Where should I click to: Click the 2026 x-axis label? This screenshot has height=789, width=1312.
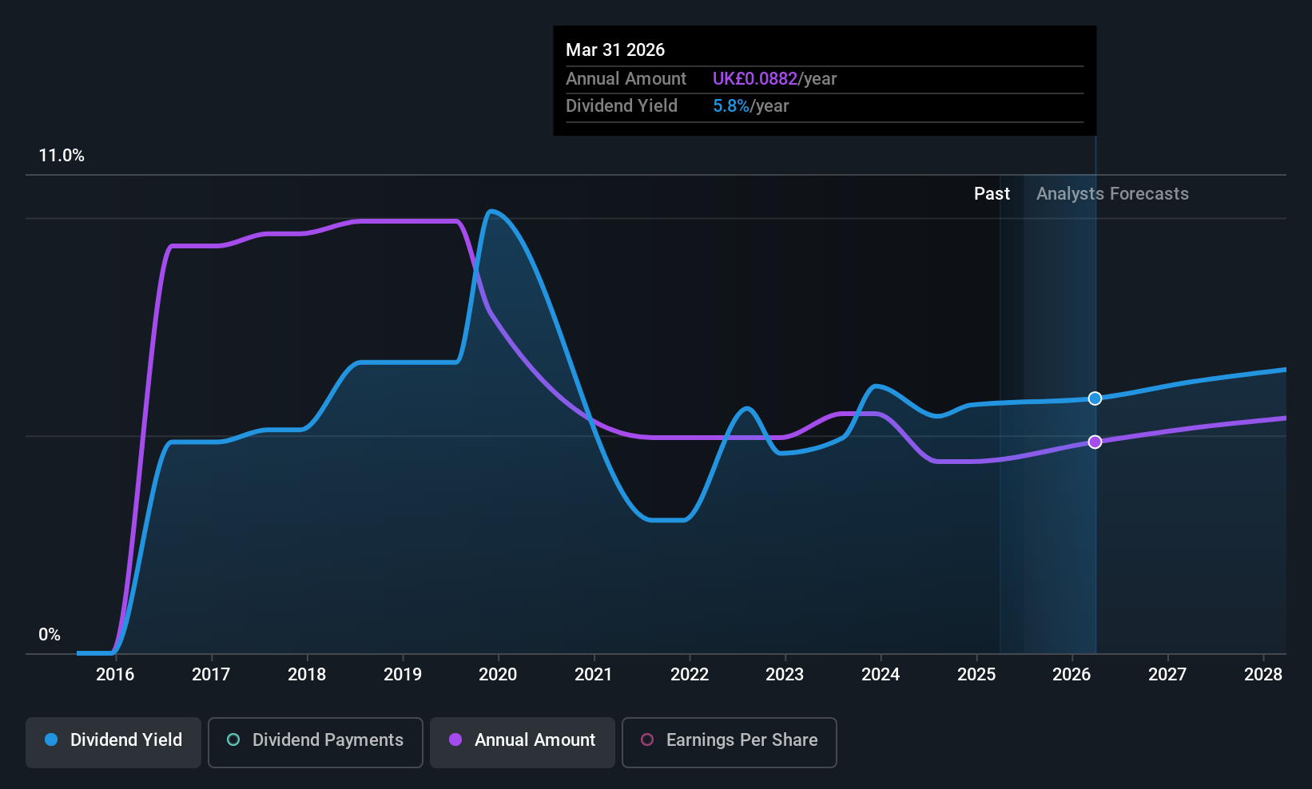(x=1071, y=675)
